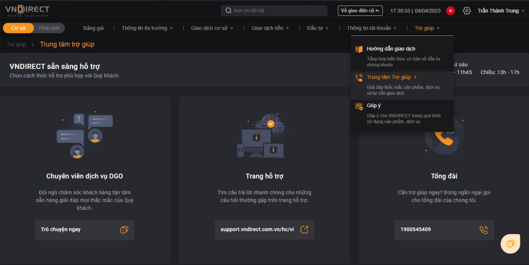Click the chat icon beside Trò chuyện ngay
Viewport: 529px width, 265px height.
(x=124, y=230)
